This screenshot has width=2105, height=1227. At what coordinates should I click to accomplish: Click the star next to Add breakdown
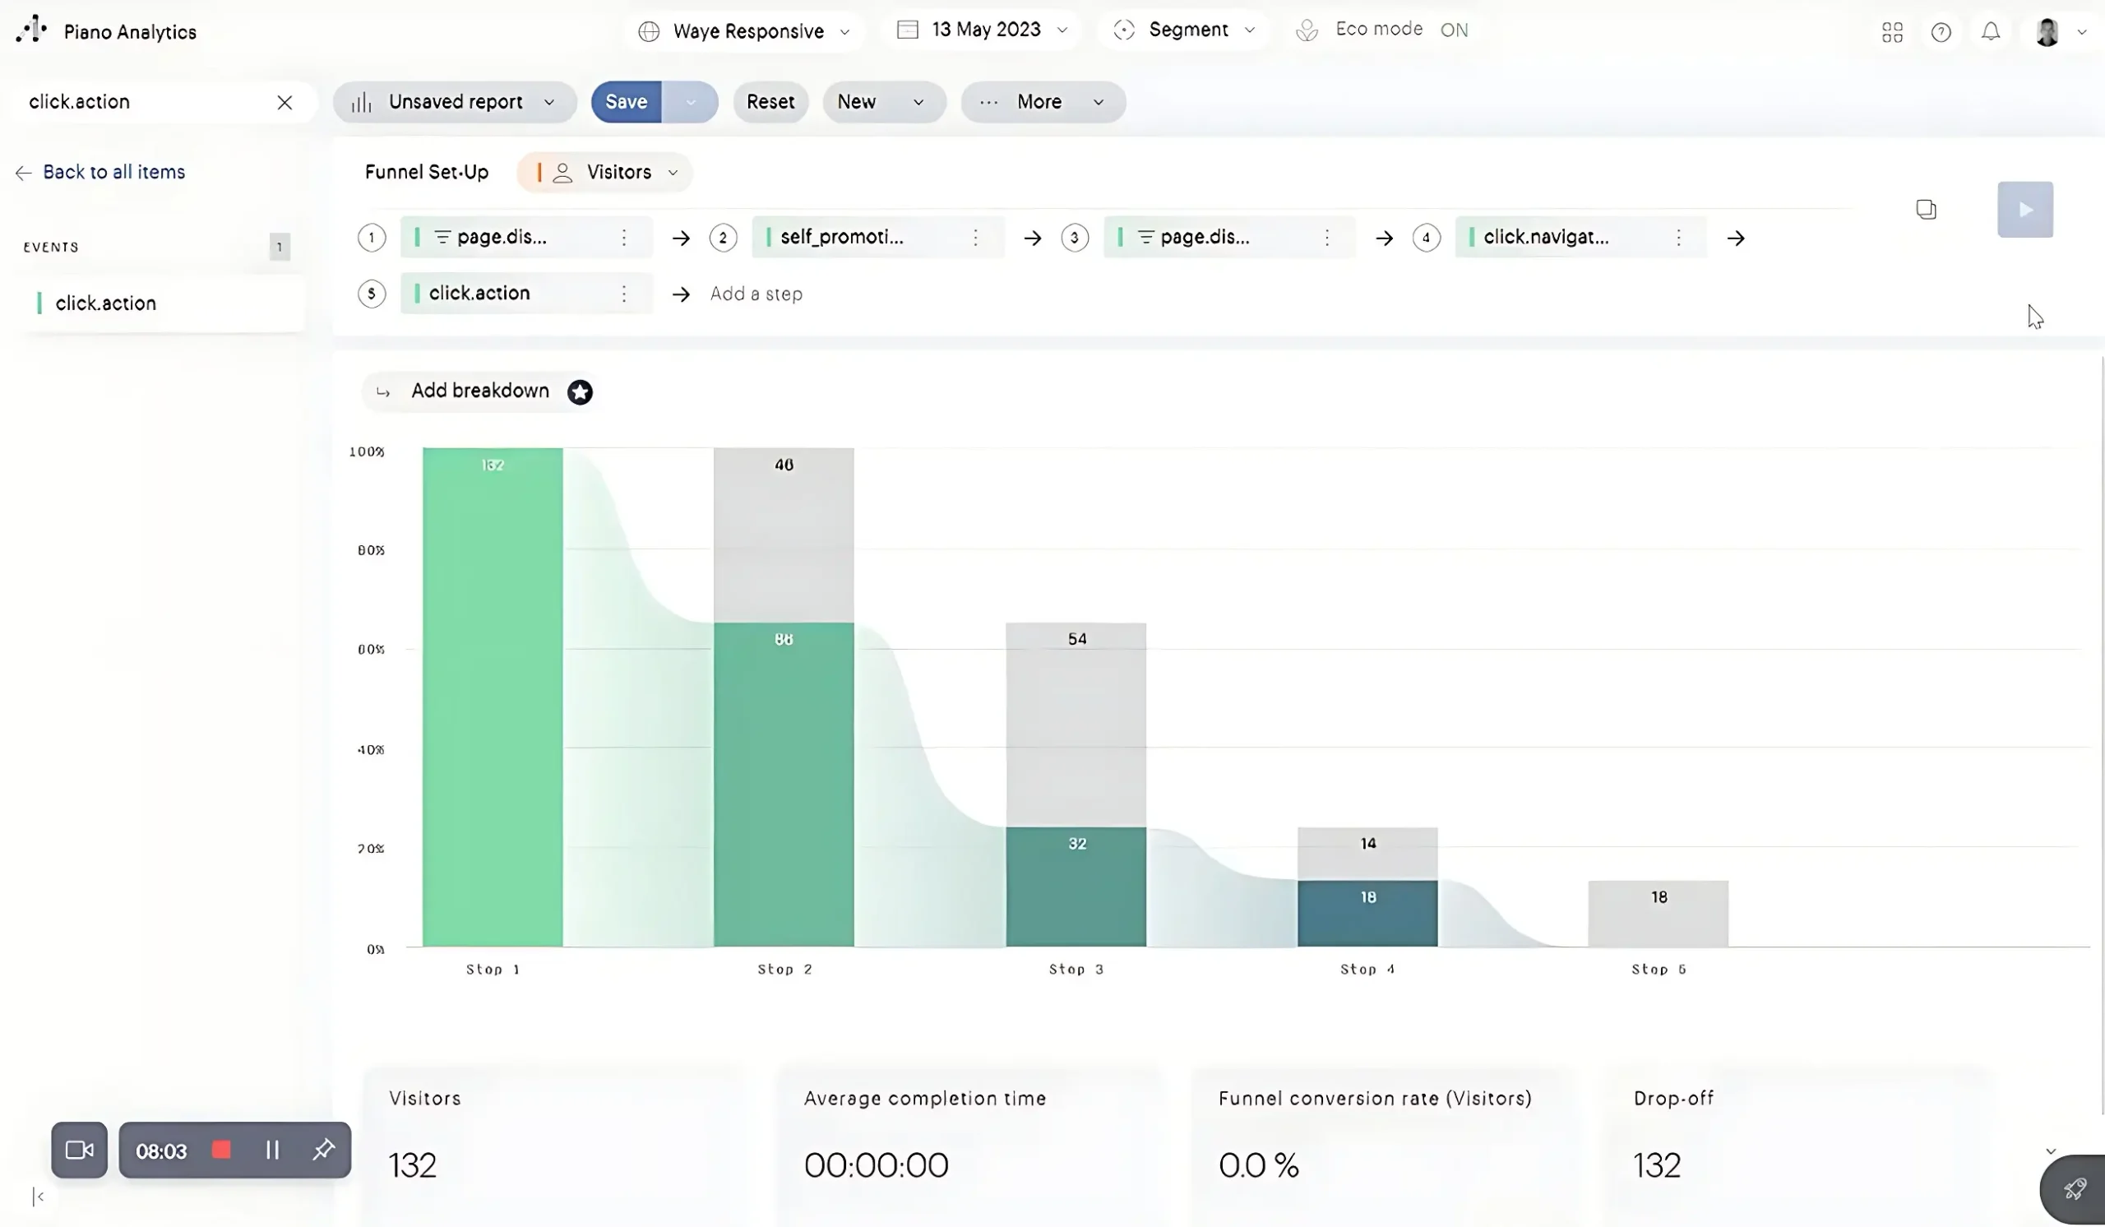[x=580, y=391]
